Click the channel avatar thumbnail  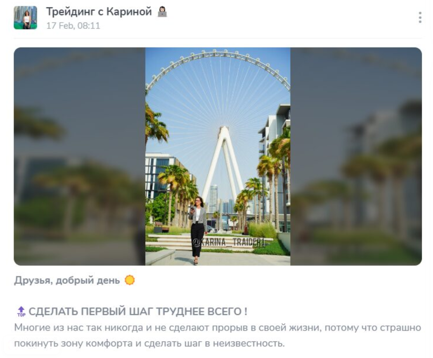tap(25, 18)
